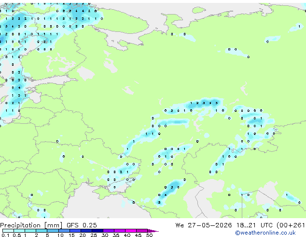Click the legend value label '0.5'

16,235
